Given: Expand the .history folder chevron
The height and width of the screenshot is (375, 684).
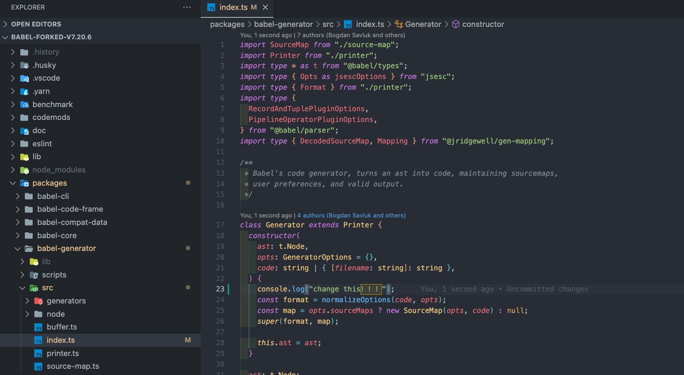Looking at the screenshot, I should click(13, 52).
